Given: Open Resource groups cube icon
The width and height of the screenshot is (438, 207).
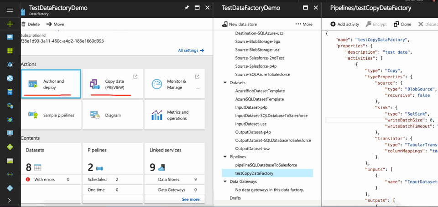Looking at the screenshot, I should [10, 65].
